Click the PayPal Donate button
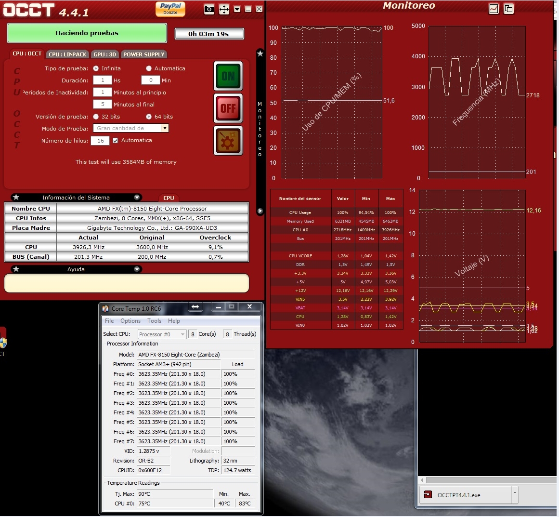The width and height of the screenshot is (559, 517). point(170,9)
